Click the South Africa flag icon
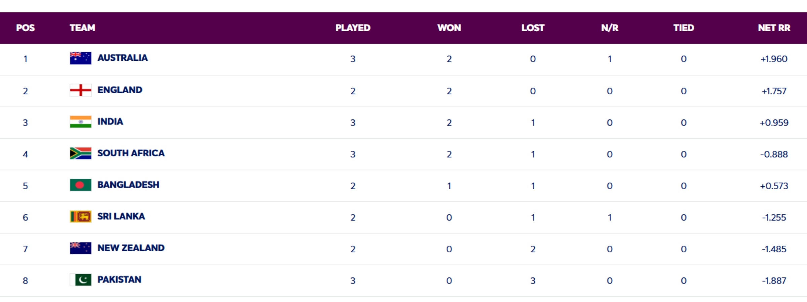Screen dimensions: 807x302 point(81,153)
